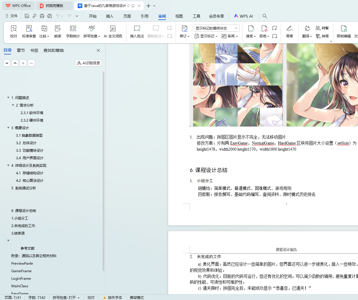Screen dimensions: 358x300
Task: Collapse the 3 概要设计 outline node
Action: coord(8,128)
